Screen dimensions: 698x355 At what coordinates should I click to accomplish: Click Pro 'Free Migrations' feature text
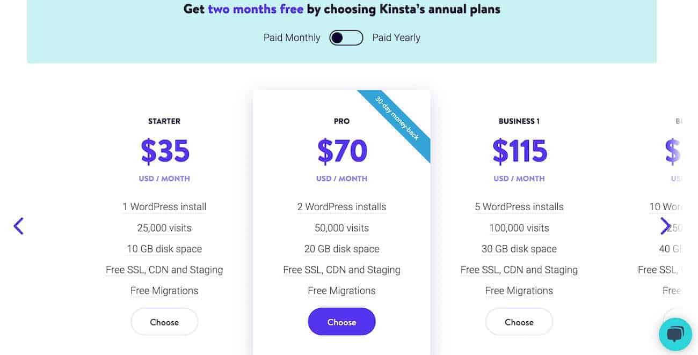pos(341,291)
